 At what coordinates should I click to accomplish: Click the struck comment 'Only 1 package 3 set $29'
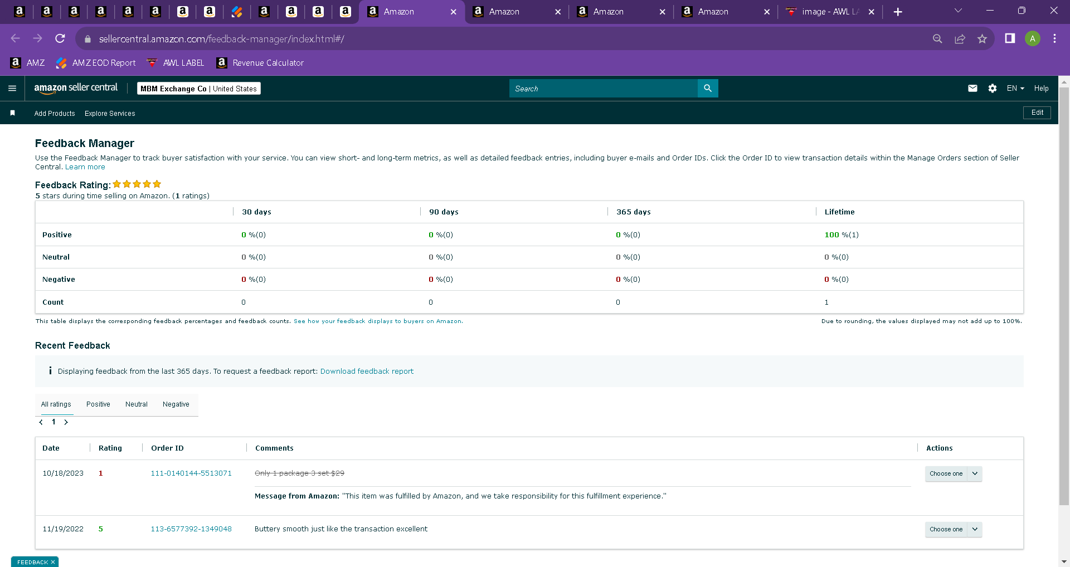pyautogui.click(x=299, y=473)
